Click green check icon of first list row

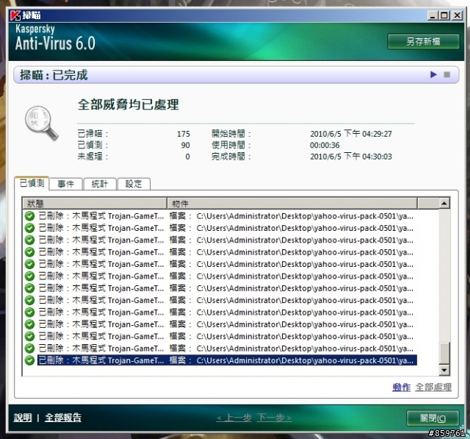coord(29,216)
